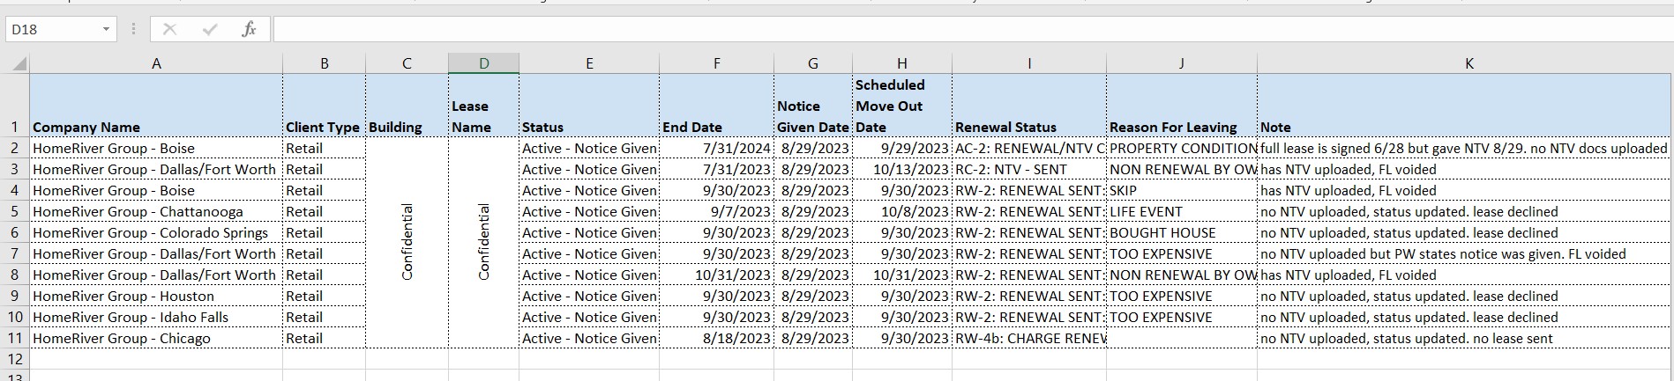This screenshot has width=1674, height=381.
Task: Click inside the Name Box showing D18
Action: pos(53,29)
